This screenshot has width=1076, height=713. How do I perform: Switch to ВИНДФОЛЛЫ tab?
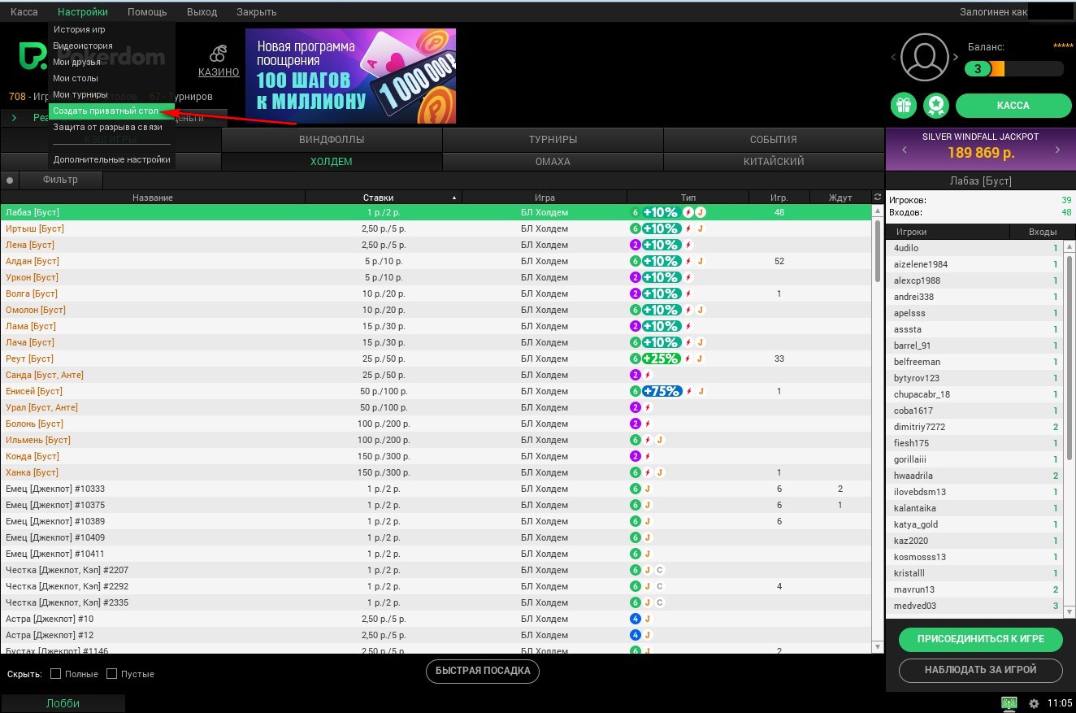pyautogui.click(x=332, y=140)
